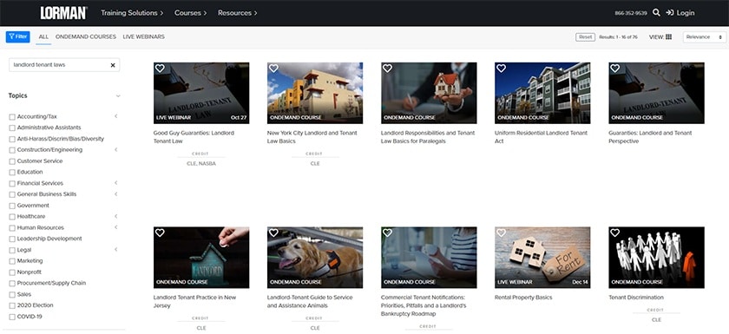Click the 866-352-9539 phone number

[x=630, y=13]
